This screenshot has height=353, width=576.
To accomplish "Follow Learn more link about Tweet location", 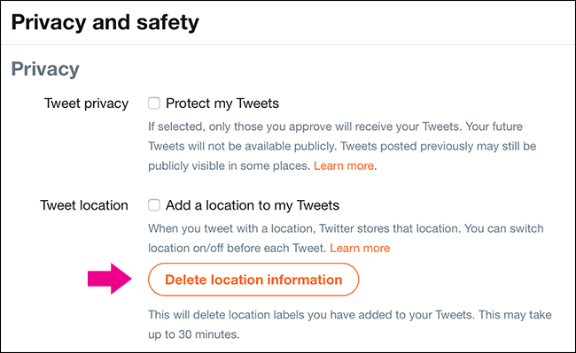I will tap(360, 249).
